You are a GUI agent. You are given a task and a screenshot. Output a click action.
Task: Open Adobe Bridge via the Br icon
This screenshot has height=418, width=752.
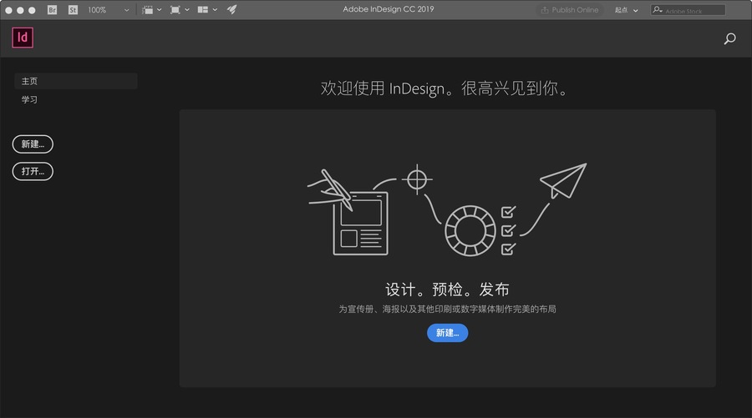[53, 9]
